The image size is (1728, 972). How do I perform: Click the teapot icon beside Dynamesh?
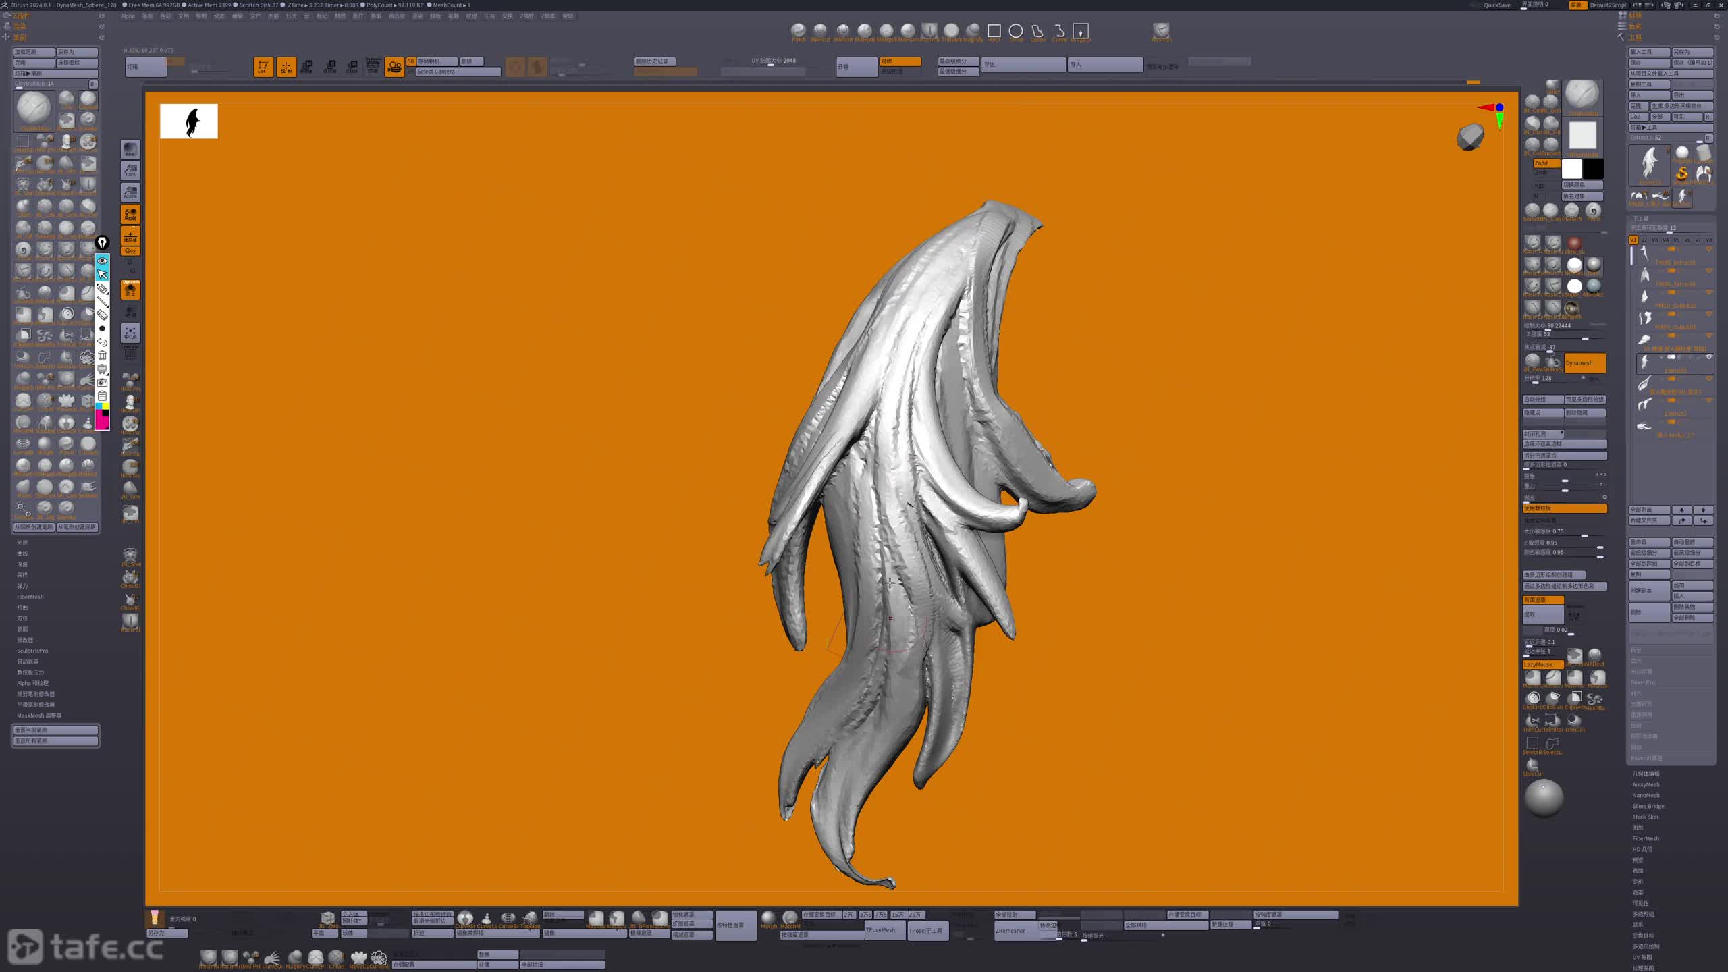1552,362
